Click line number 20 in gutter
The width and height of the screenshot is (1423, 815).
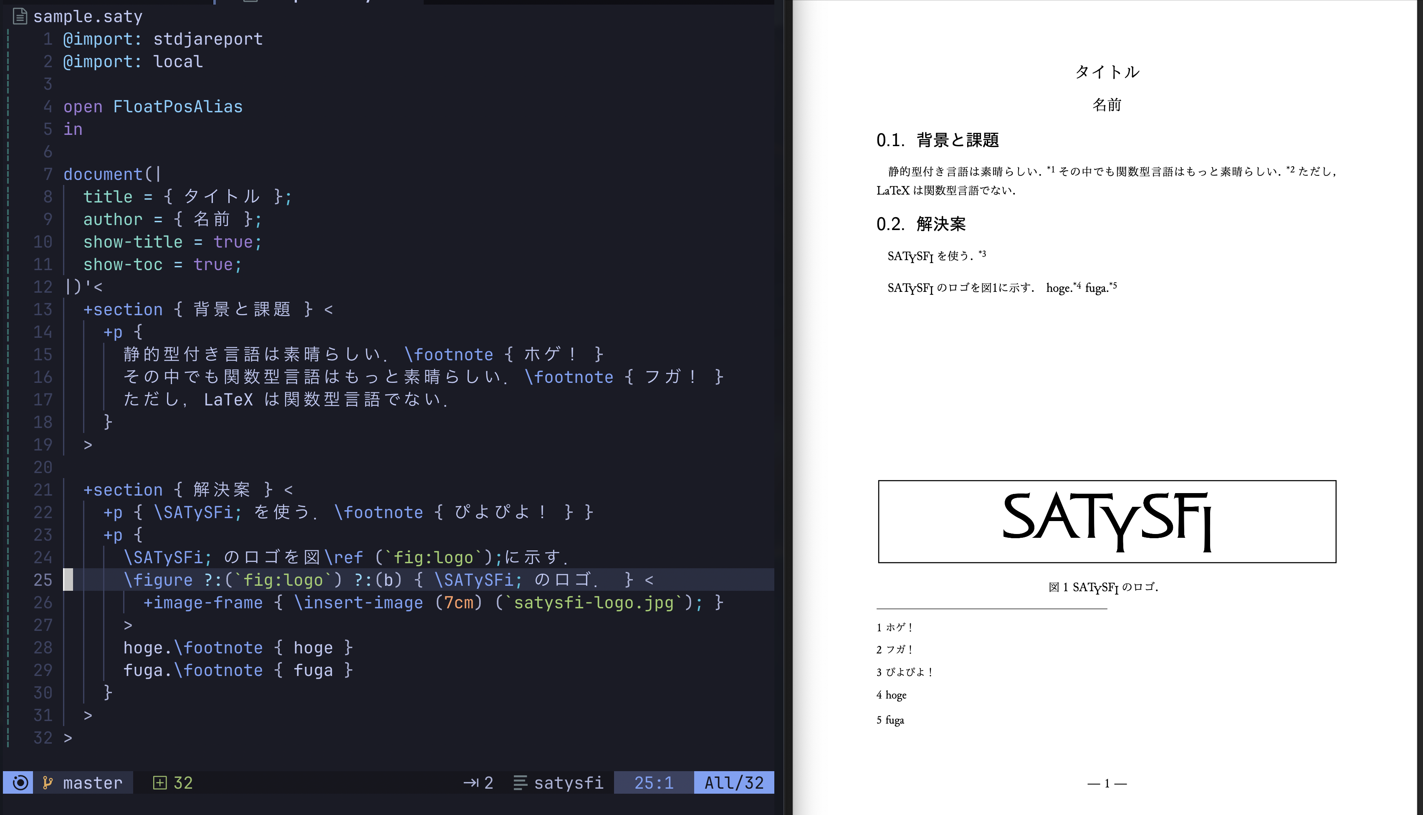pyautogui.click(x=43, y=467)
